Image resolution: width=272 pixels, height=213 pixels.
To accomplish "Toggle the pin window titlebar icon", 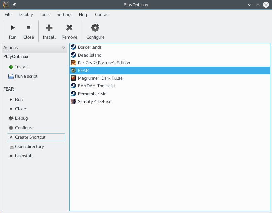I will click(14, 5).
